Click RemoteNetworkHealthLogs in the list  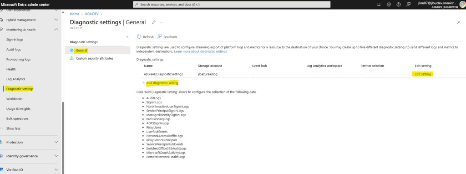coord(166,157)
